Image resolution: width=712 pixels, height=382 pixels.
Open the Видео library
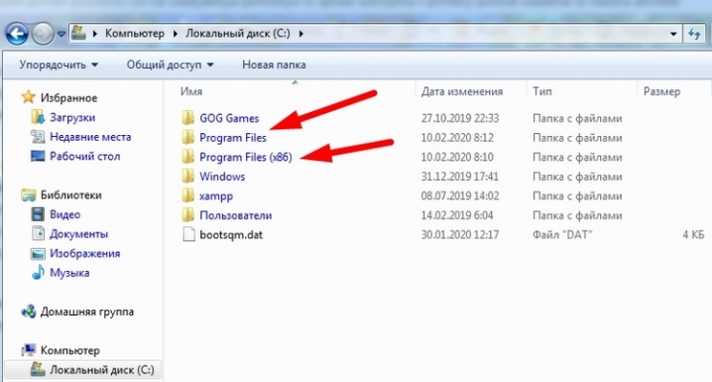tap(64, 215)
